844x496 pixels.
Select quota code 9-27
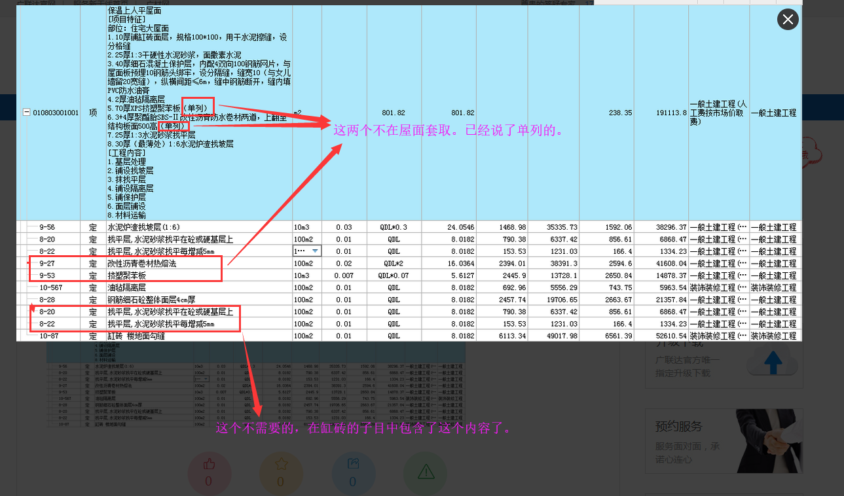pos(47,264)
